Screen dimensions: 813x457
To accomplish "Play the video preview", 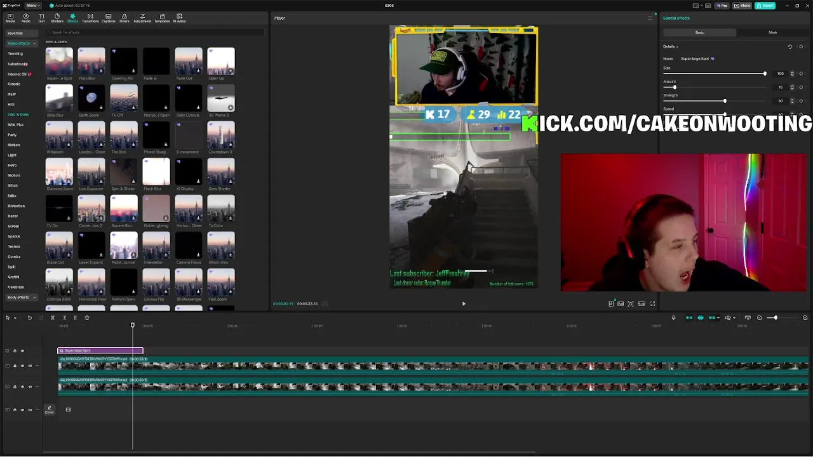I will coord(464,303).
